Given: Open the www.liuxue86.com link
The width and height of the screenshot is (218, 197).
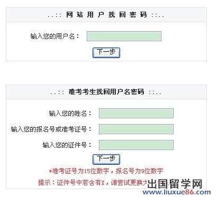Looking at the screenshot, I should point(177,192).
